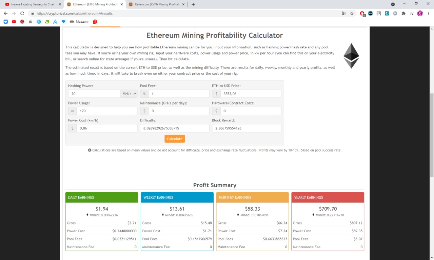
Task: Edit the Hardware/Contract Costs field
Action: tap(251, 111)
